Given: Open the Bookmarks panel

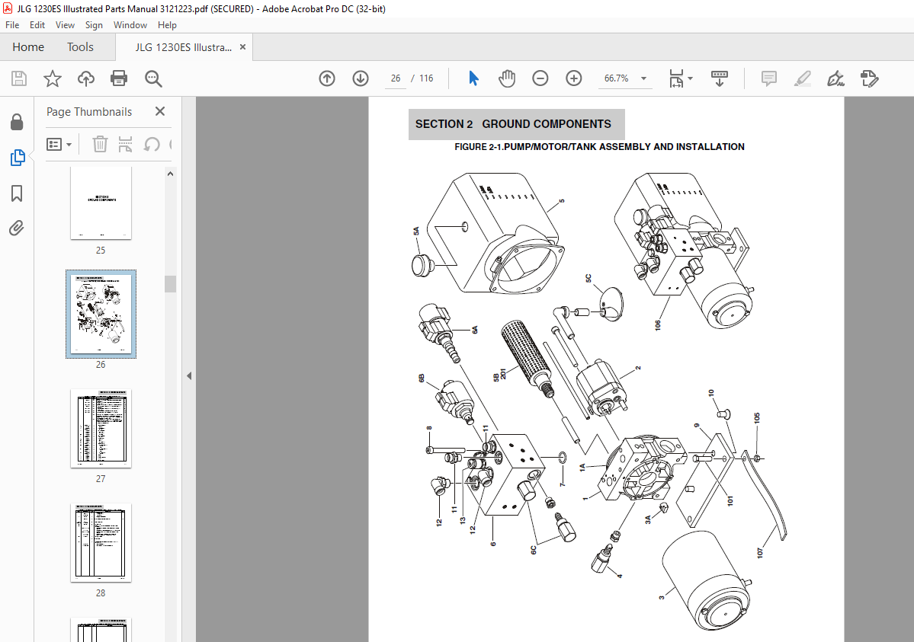Looking at the screenshot, I should (17, 193).
